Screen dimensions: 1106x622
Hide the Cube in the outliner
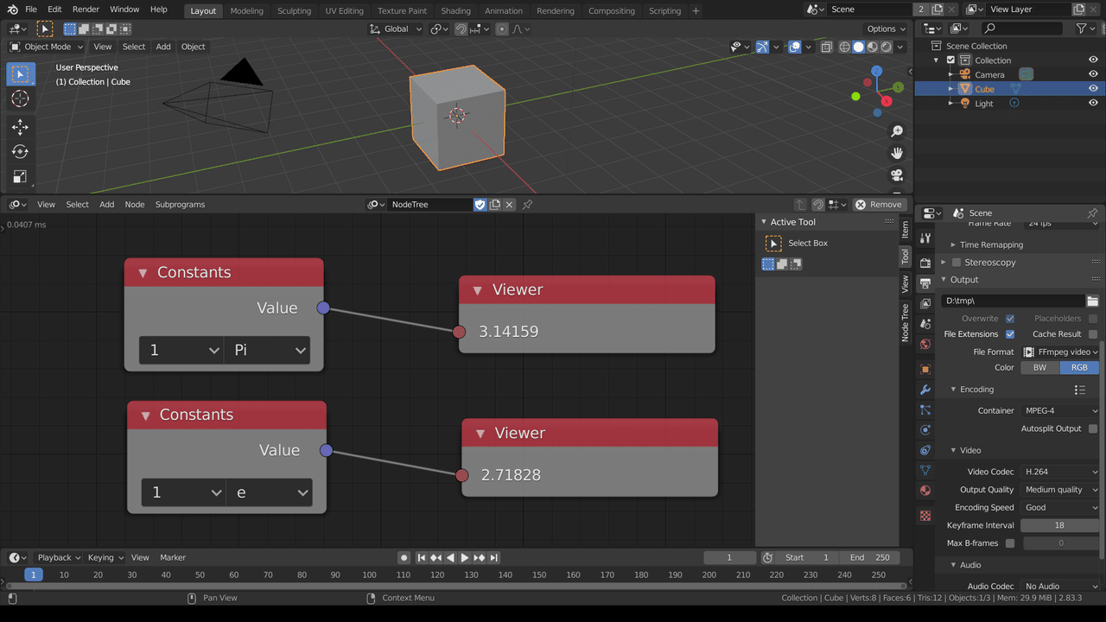(x=1093, y=89)
